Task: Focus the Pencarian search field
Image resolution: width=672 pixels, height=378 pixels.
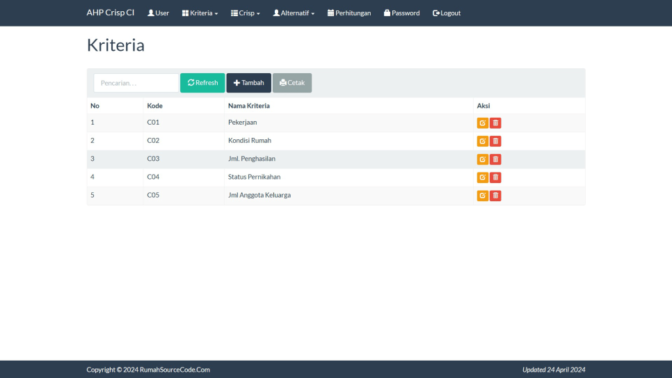Action: pyautogui.click(x=136, y=83)
